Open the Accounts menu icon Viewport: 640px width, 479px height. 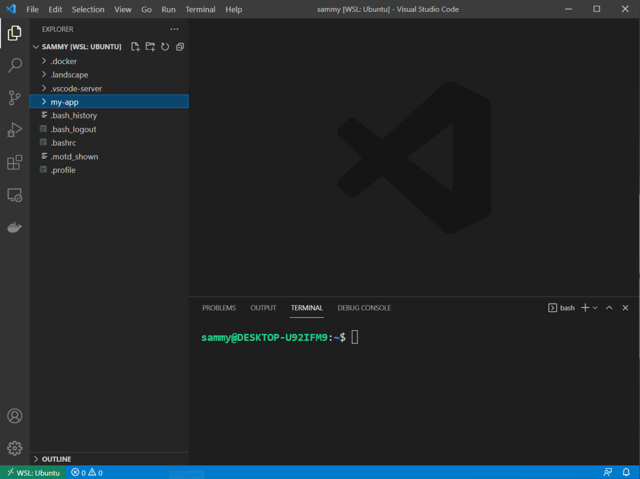click(15, 416)
